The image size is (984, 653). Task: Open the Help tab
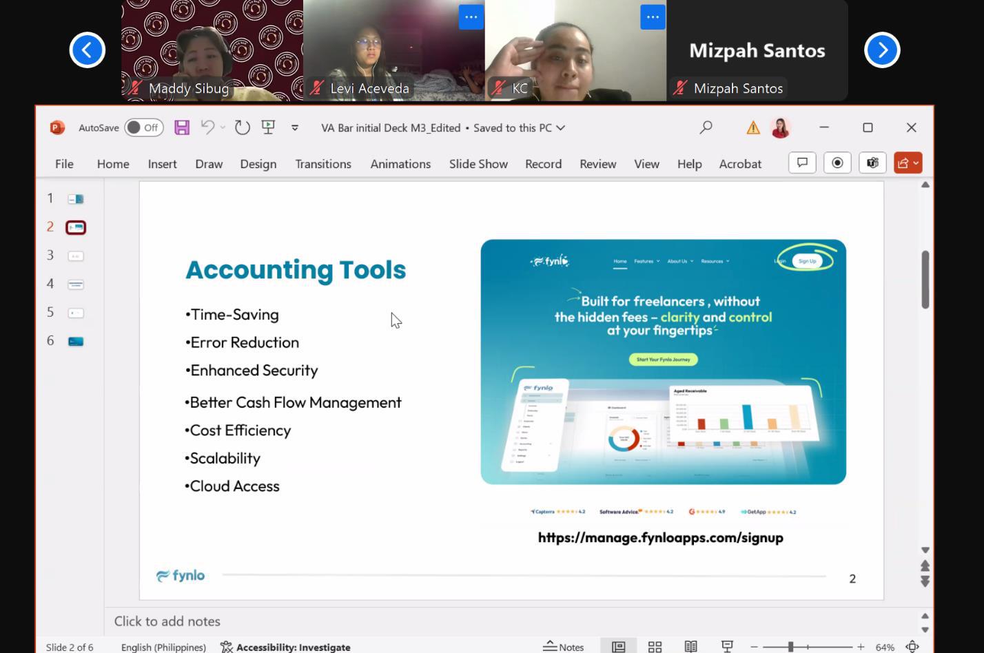click(689, 164)
